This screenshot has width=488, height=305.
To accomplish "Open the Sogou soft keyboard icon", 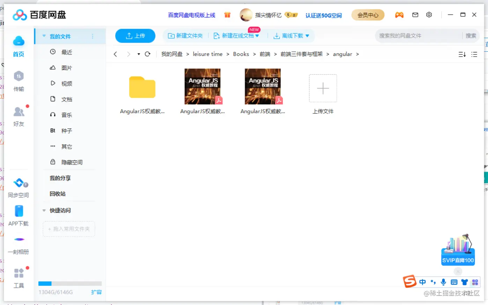I will click(x=454, y=282).
